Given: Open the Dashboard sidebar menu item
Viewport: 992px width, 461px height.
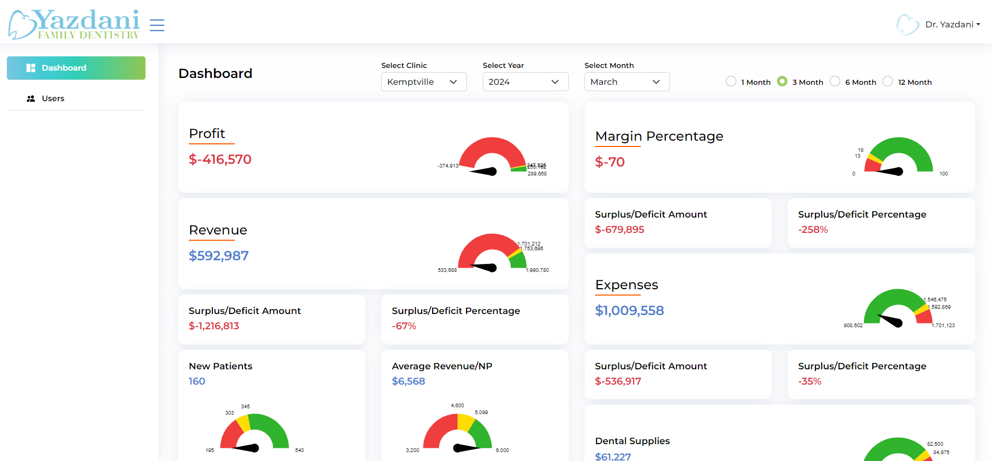Looking at the screenshot, I should coord(76,68).
